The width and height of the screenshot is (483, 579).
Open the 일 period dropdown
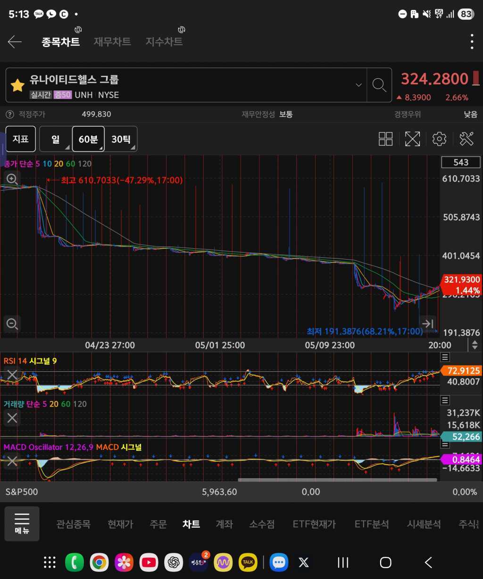[x=56, y=139]
